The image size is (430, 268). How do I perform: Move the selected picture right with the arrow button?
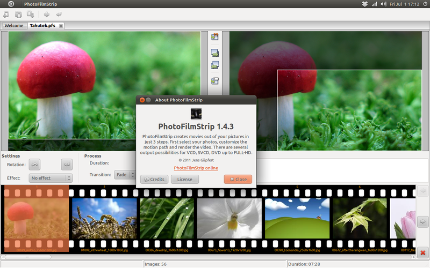pyautogui.click(x=423, y=221)
